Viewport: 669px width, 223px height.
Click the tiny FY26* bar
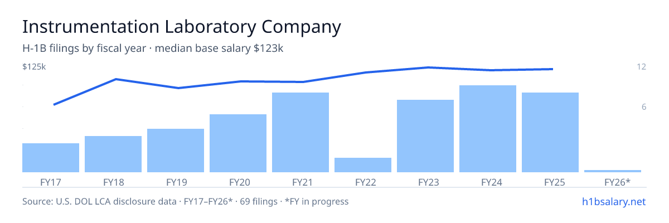pyautogui.click(x=613, y=171)
